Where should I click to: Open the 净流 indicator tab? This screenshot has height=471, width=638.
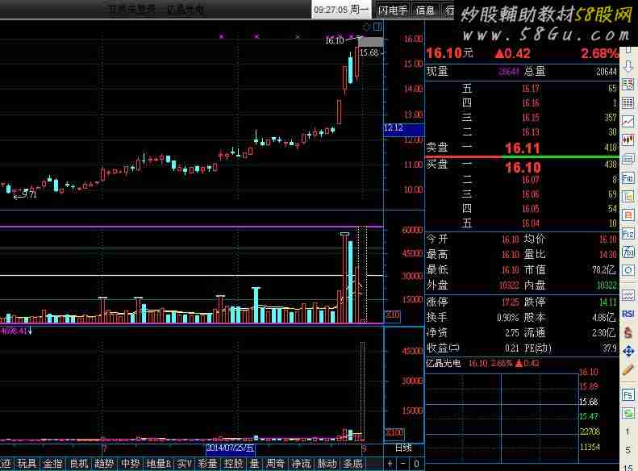(301, 464)
